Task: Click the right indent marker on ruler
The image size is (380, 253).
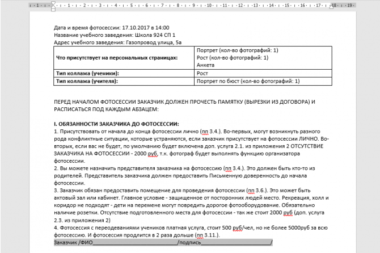Action: [x=331, y=7]
